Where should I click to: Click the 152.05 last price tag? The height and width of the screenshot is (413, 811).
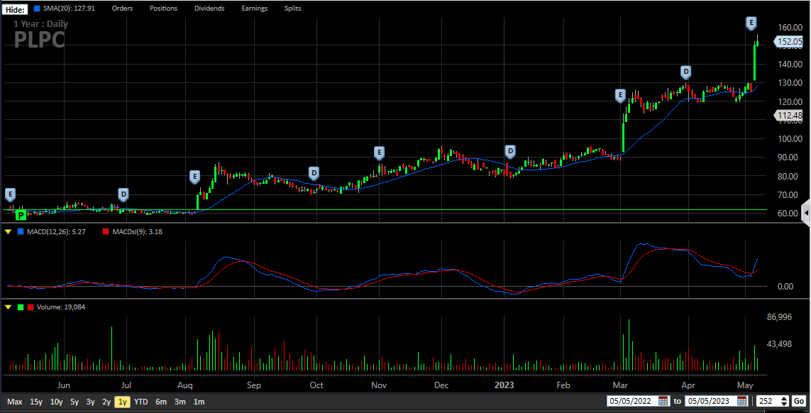pyautogui.click(x=789, y=41)
